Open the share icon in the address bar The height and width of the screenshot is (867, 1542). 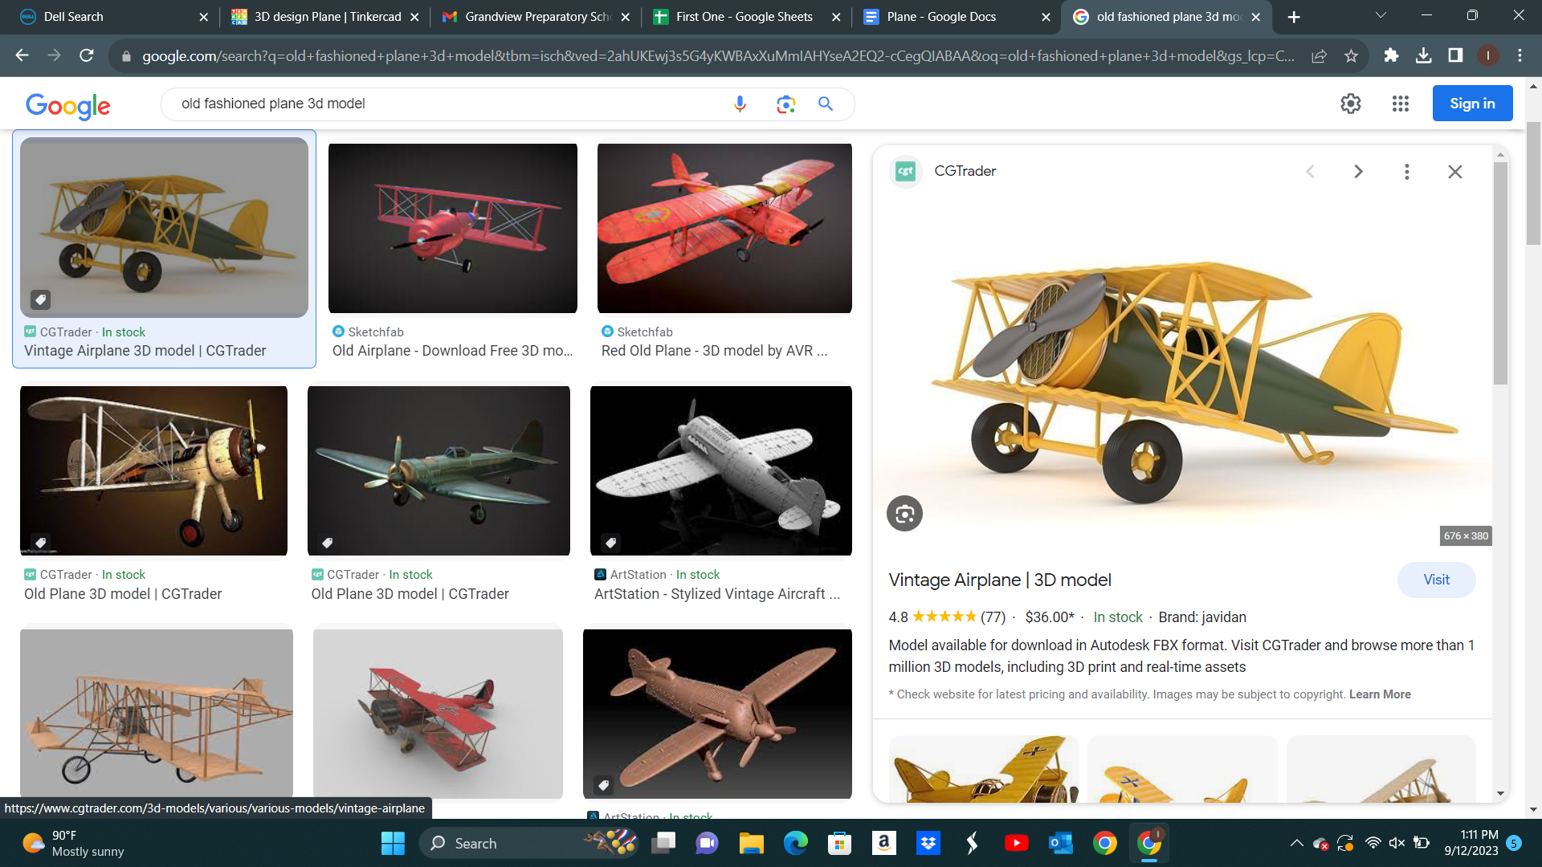(1320, 55)
